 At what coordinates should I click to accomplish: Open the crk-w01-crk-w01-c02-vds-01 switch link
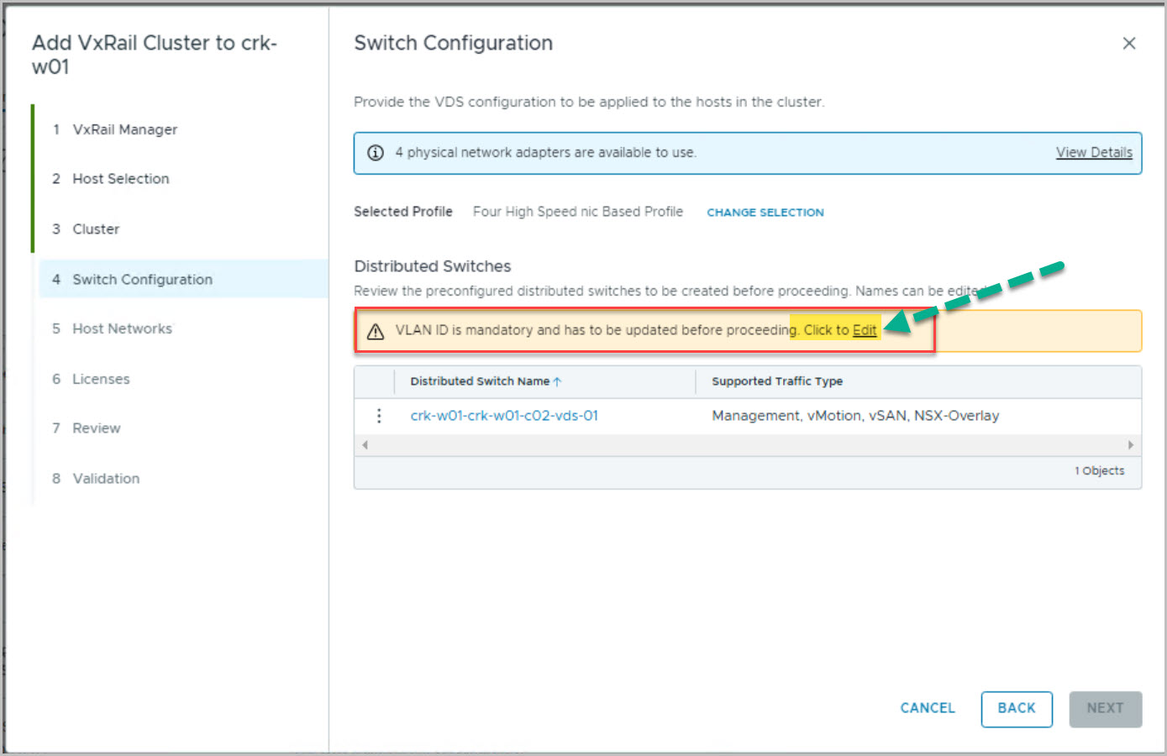[504, 416]
